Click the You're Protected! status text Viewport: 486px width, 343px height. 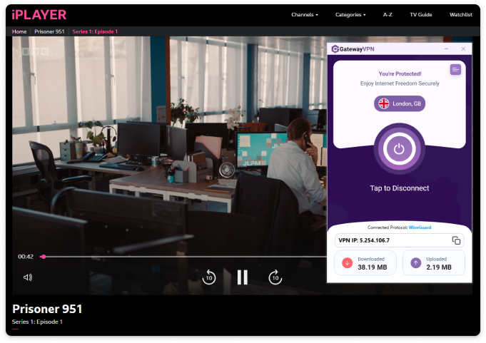[400, 73]
